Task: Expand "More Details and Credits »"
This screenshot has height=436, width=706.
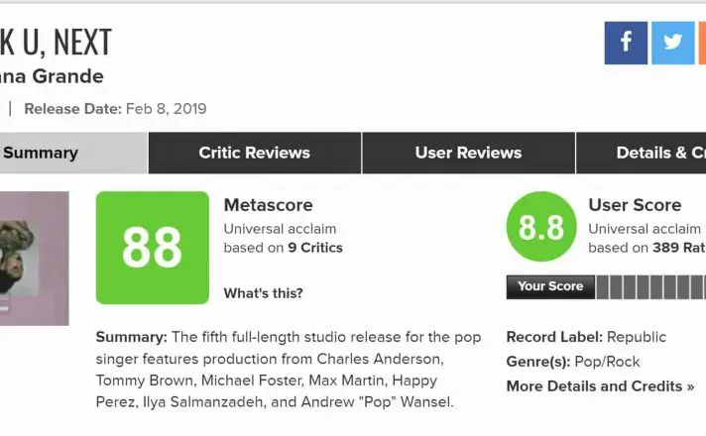Action: pos(600,386)
